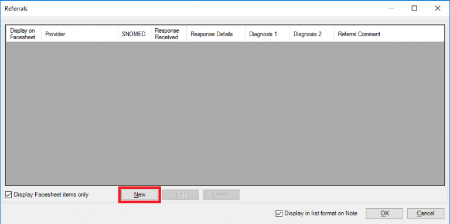Viewport: 450px width, 224px height.
Task: Minimize the Referrals dialog
Action: [x=391, y=8]
